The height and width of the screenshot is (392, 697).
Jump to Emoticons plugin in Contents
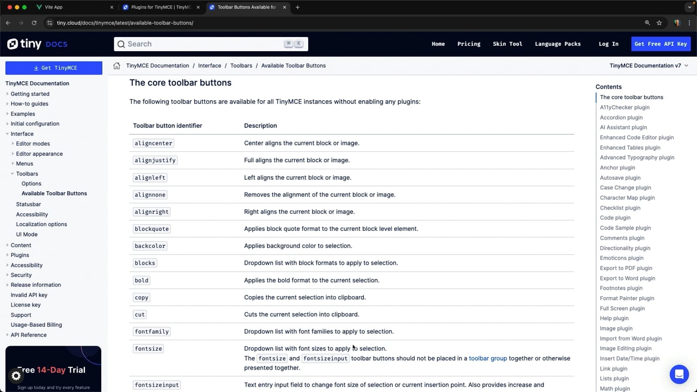(621, 258)
